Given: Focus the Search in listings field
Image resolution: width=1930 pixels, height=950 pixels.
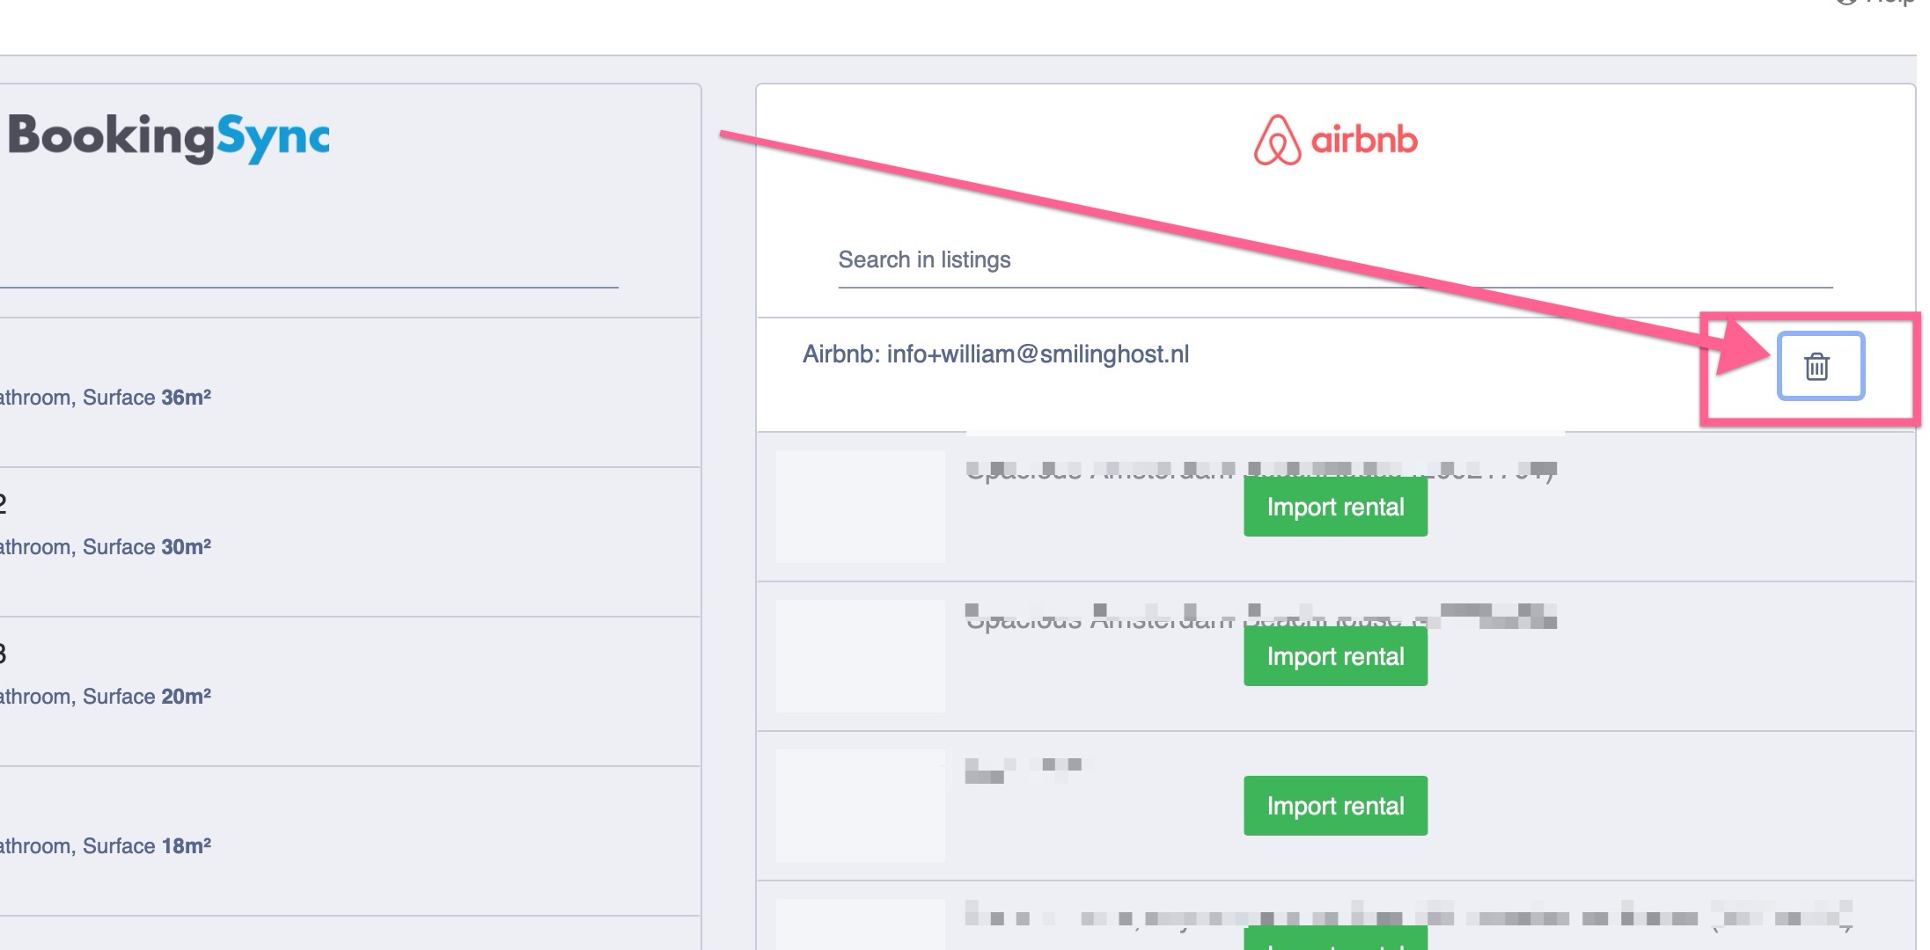Looking at the screenshot, I should (x=1334, y=260).
